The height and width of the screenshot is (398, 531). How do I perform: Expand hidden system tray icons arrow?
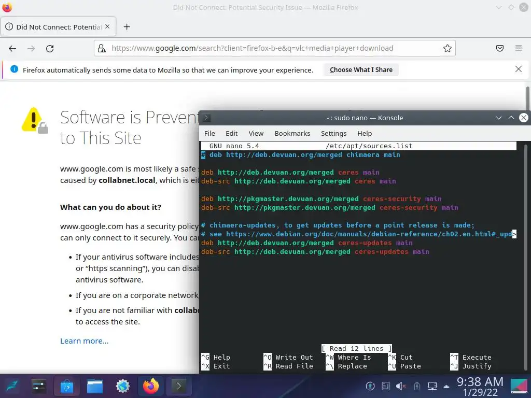[446, 387]
